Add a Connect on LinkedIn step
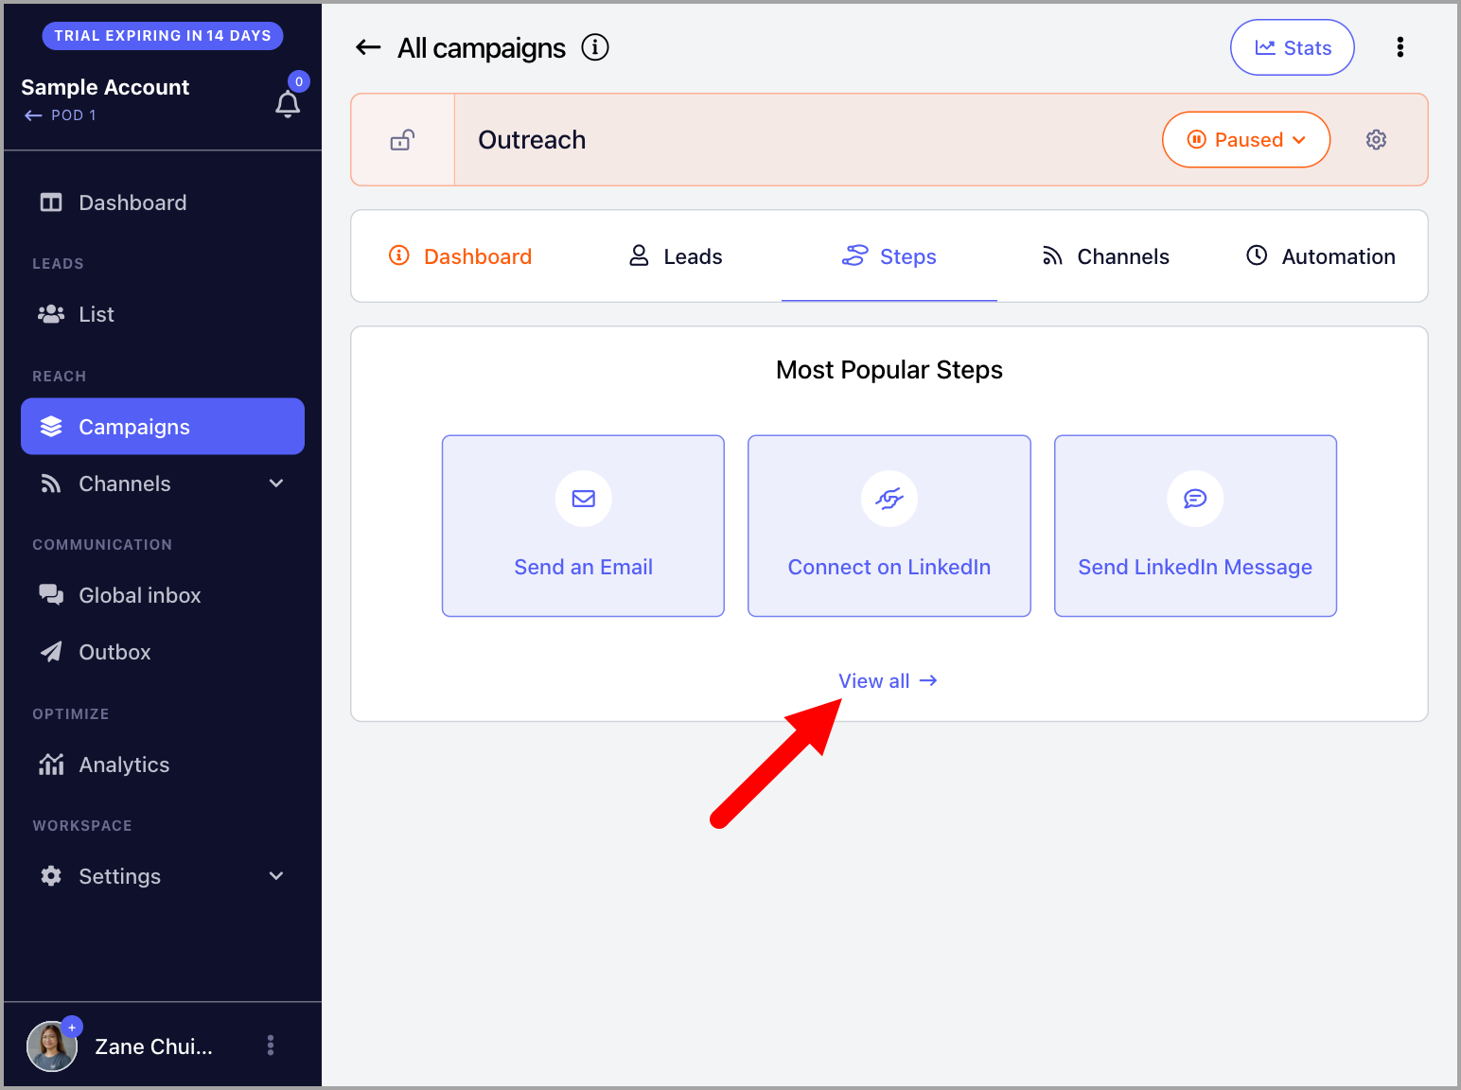This screenshot has width=1461, height=1090. pyautogui.click(x=889, y=526)
